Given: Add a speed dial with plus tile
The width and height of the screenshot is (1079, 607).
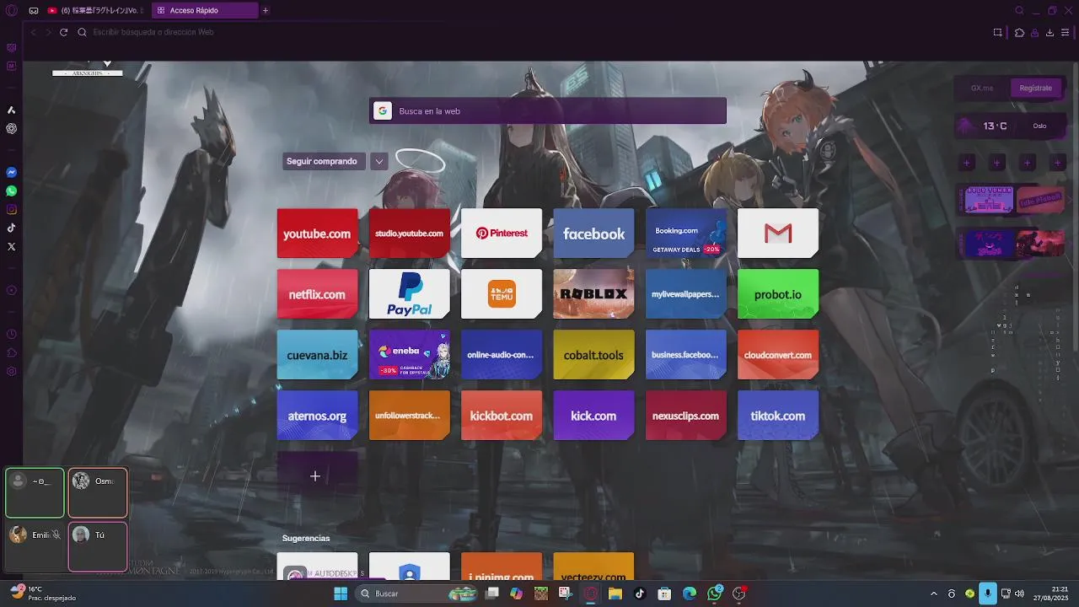Looking at the screenshot, I should [317, 476].
